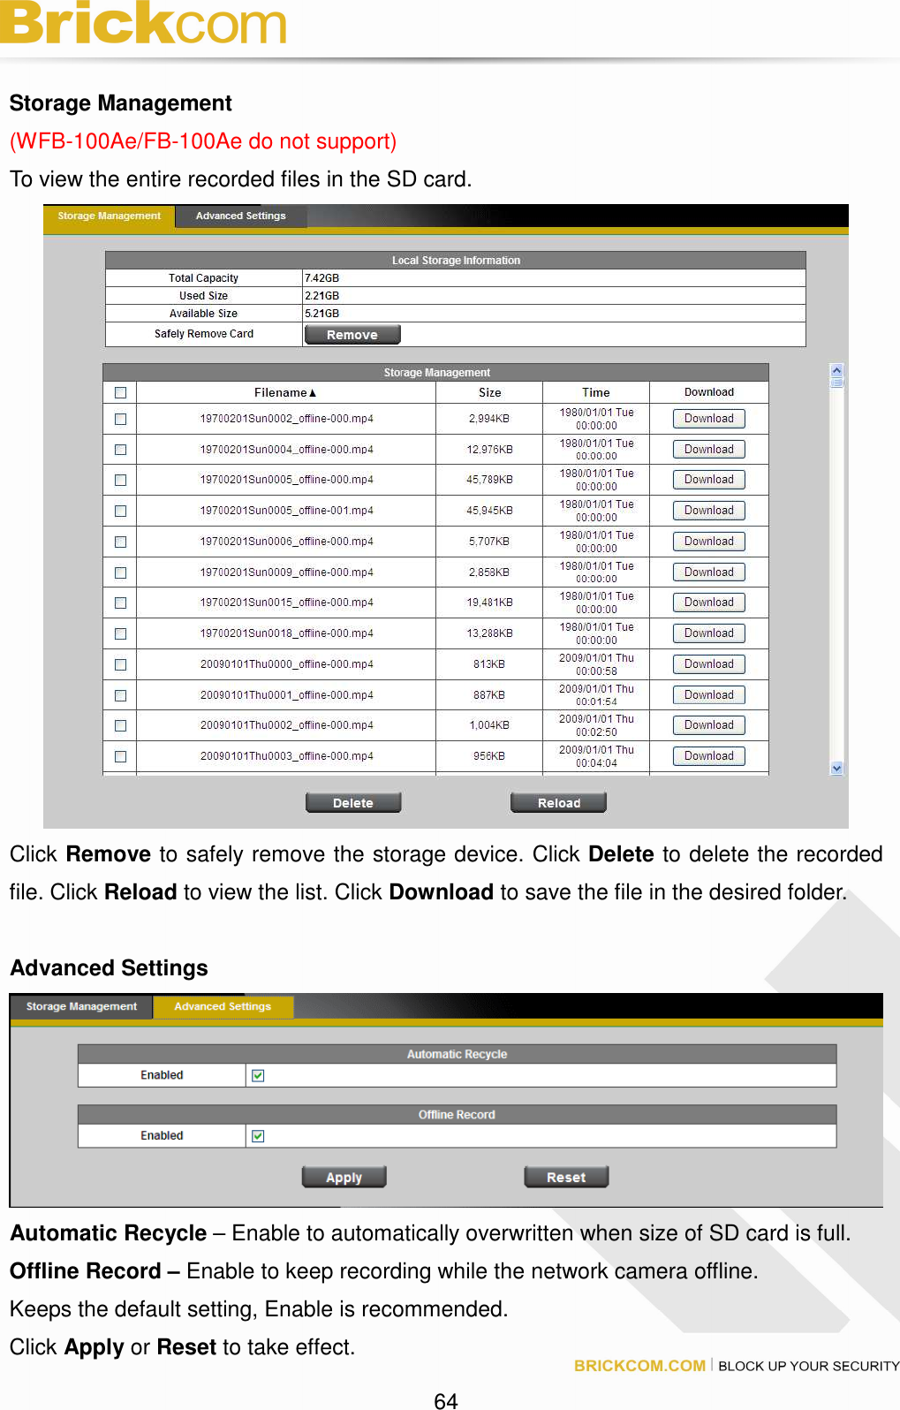Screen dimensions: 900x1410
Task: Check 20090101Thu0000_offline-000.mp4 file checkbox
Action: pyautogui.click(x=121, y=664)
